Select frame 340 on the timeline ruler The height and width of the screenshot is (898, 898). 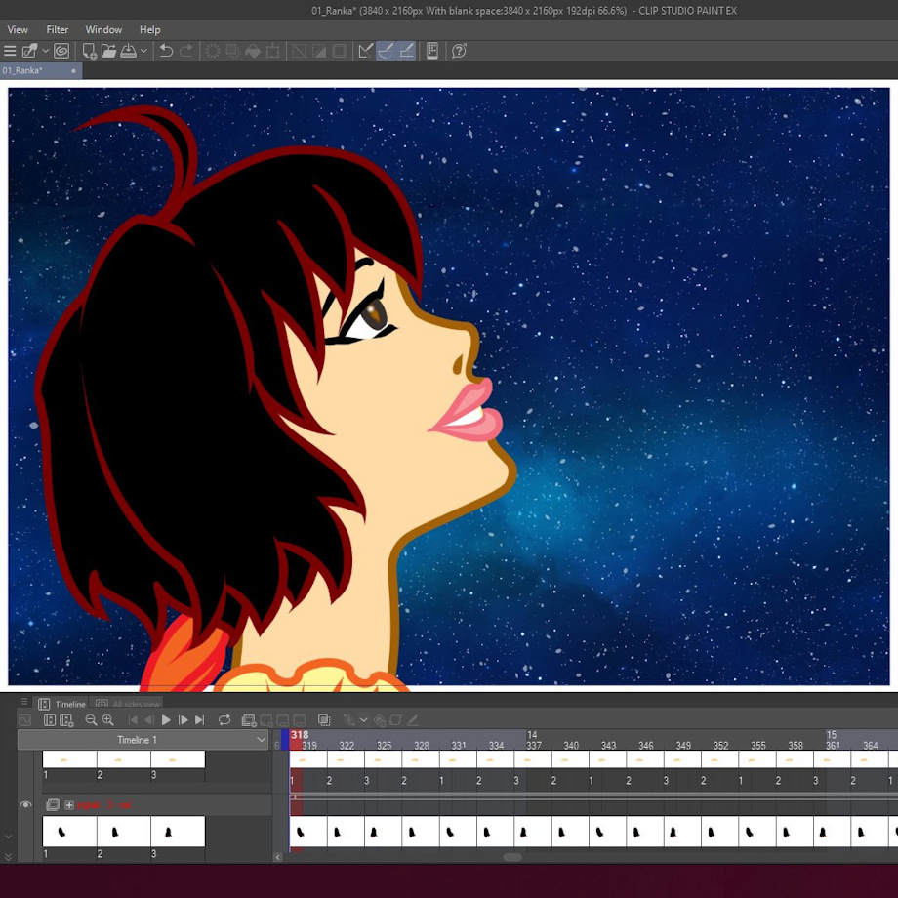571,746
